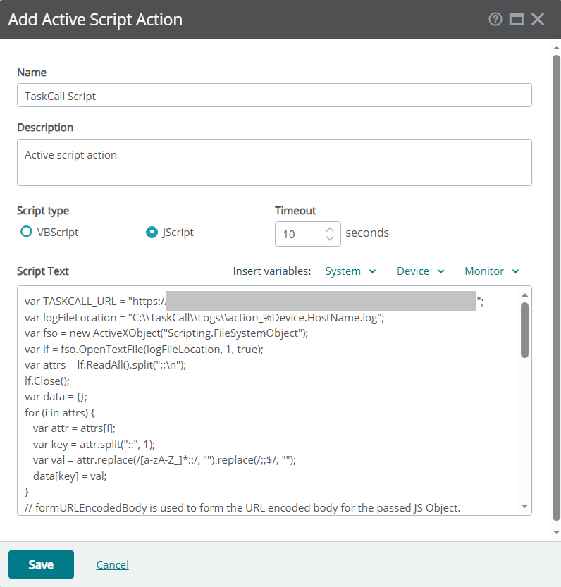Open the Device variables dropdown

tap(420, 271)
